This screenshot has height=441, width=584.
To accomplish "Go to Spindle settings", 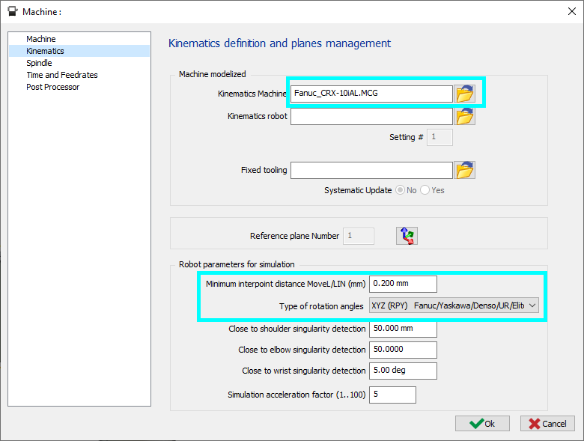I will click(x=39, y=63).
